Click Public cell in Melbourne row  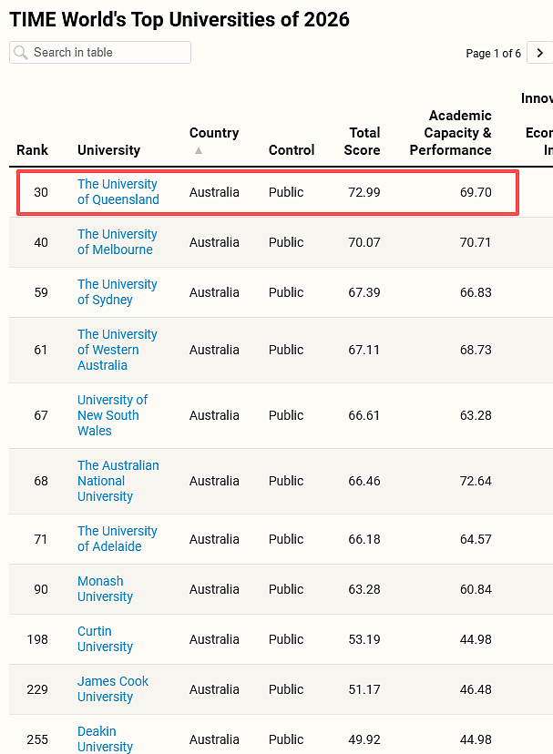point(286,242)
